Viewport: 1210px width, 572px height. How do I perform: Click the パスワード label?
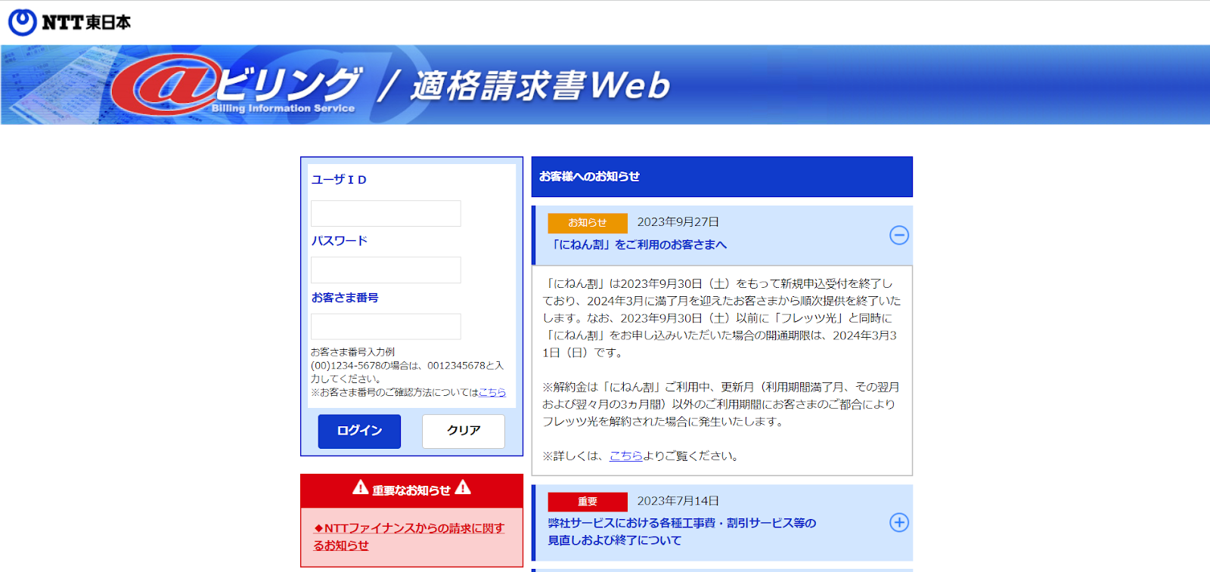click(x=340, y=241)
